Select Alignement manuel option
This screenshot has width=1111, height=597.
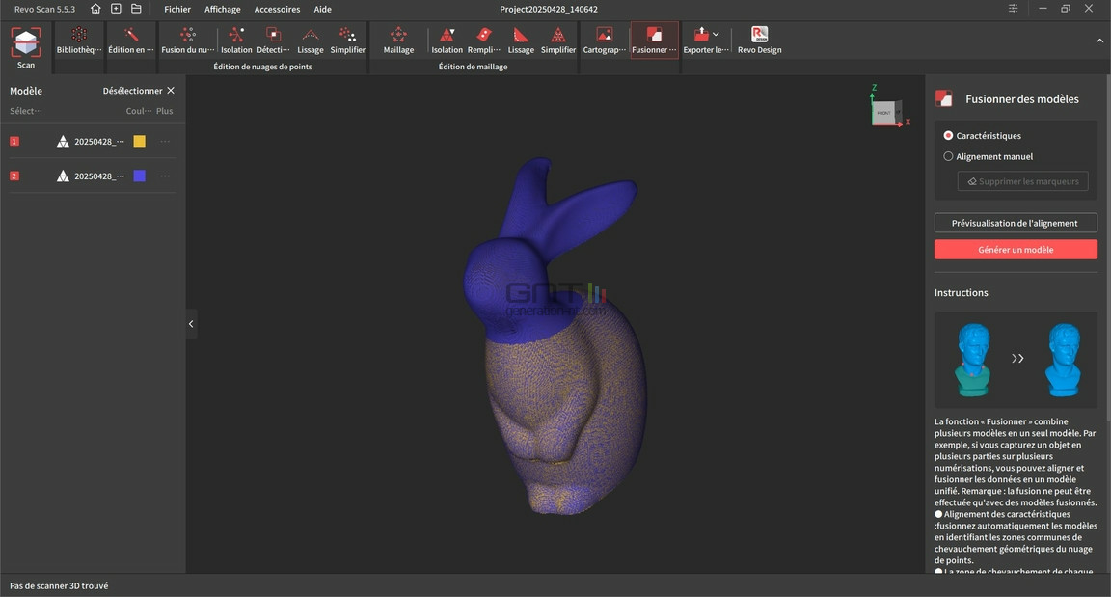pyautogui.click(x=988, y=156)
